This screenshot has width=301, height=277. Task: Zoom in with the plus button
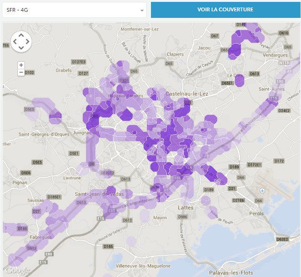tap(21, 65)
